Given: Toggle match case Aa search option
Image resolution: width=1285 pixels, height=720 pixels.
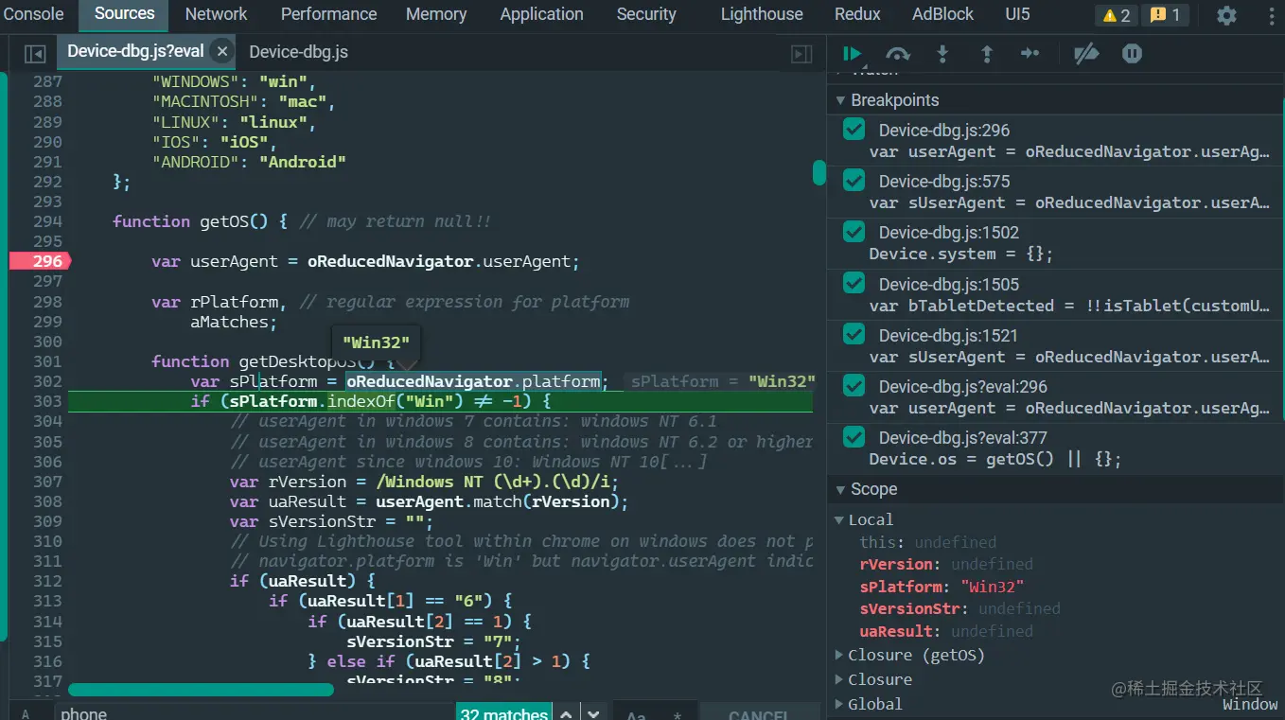Looking at the screenshot, I should click(x=637, y=714).
